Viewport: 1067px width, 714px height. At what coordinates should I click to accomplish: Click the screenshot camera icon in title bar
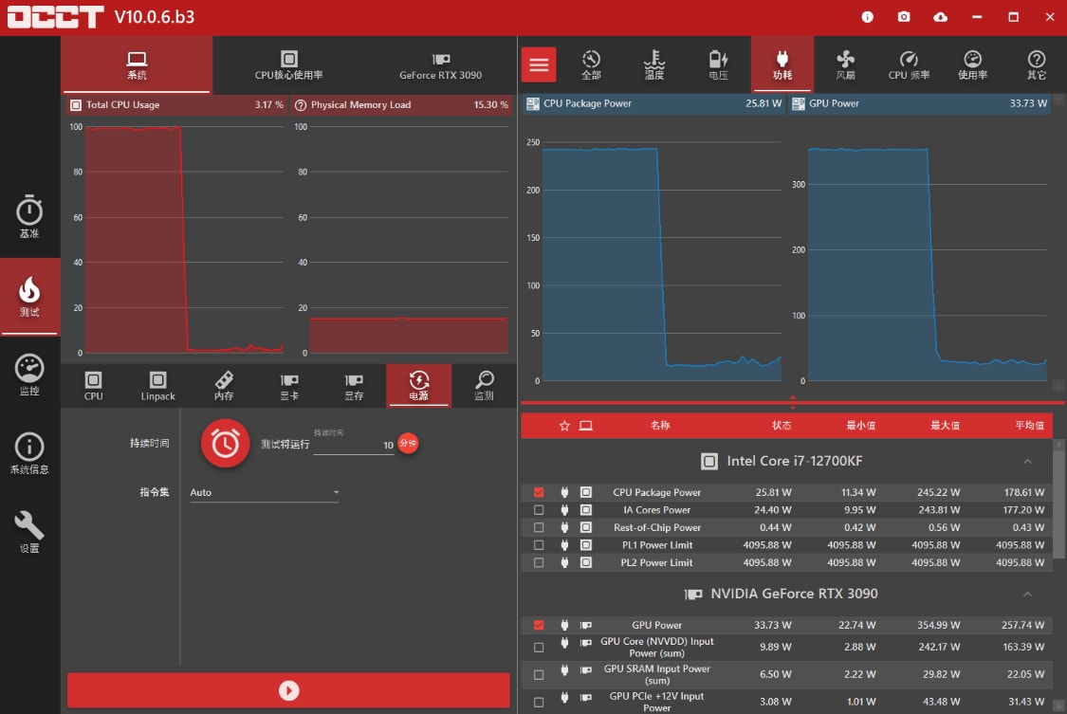(x=903, y=17)
